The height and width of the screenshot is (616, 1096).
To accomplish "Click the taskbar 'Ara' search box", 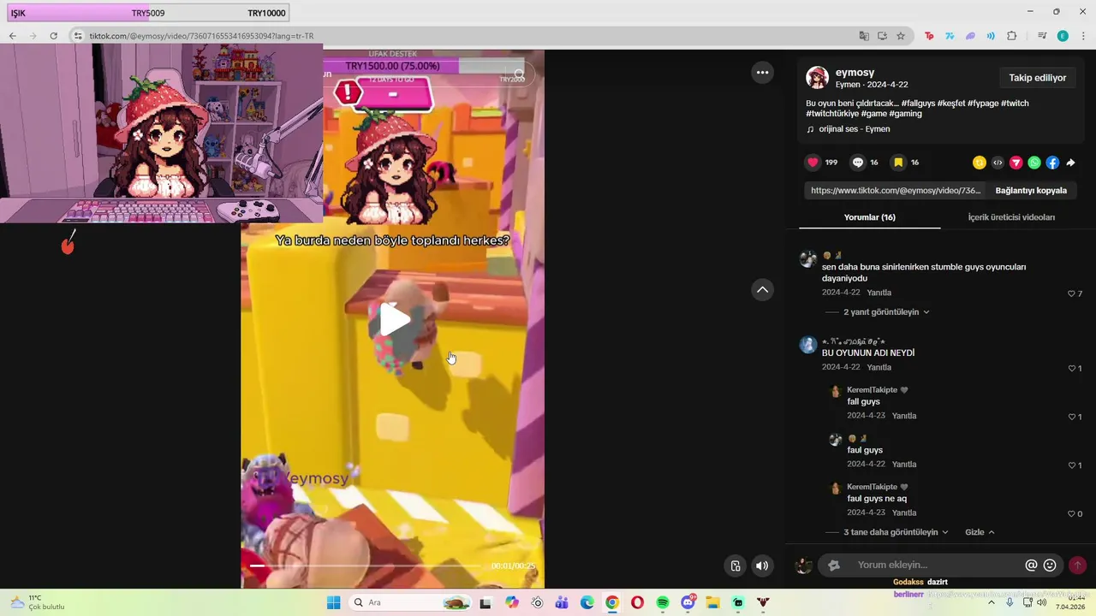I will 410,602.
